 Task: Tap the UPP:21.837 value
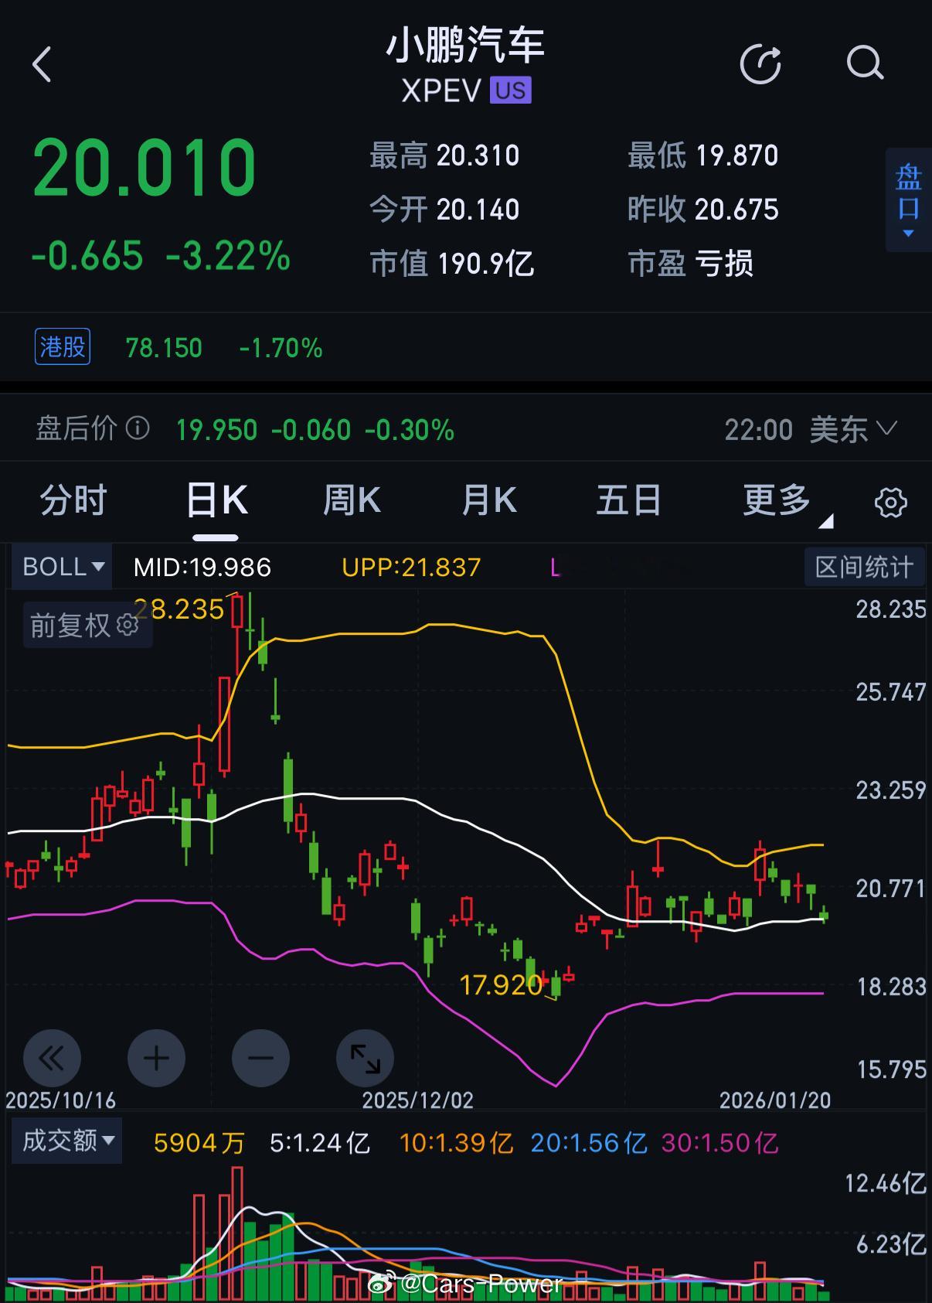tap(411, 568)
